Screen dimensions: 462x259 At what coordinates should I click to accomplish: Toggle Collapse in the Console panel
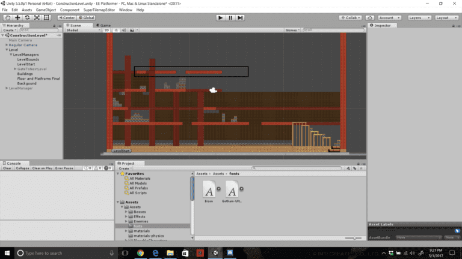(22, 168)
